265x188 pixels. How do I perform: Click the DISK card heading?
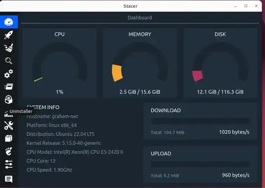click(x=220, y=34)
